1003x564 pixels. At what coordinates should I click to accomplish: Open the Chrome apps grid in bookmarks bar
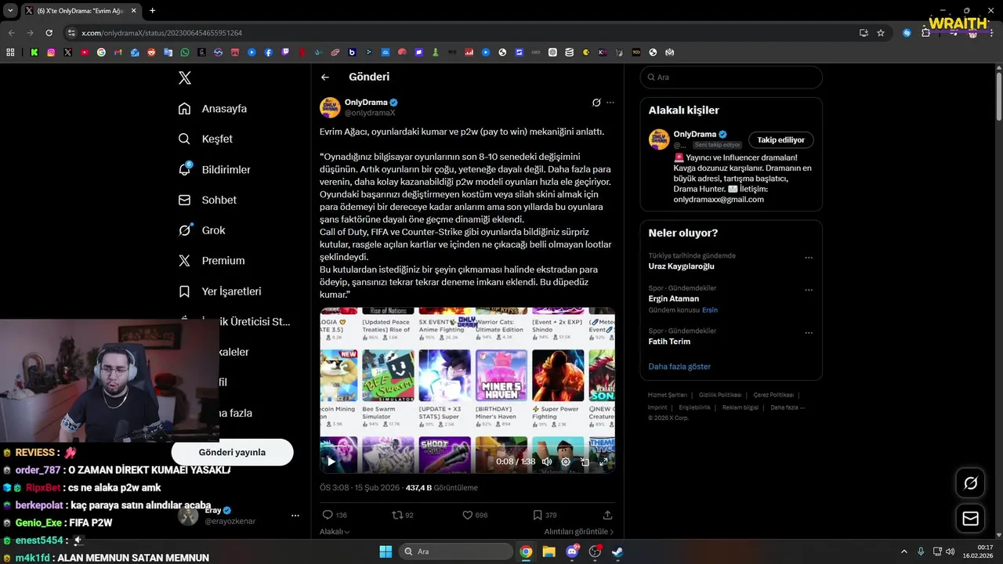(x=10, y=52)
